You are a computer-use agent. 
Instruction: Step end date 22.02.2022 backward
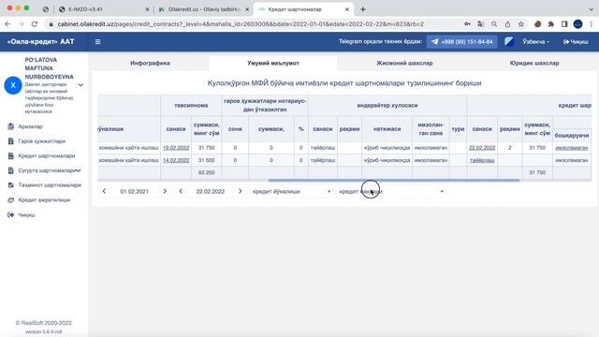(x=181, y=191)
